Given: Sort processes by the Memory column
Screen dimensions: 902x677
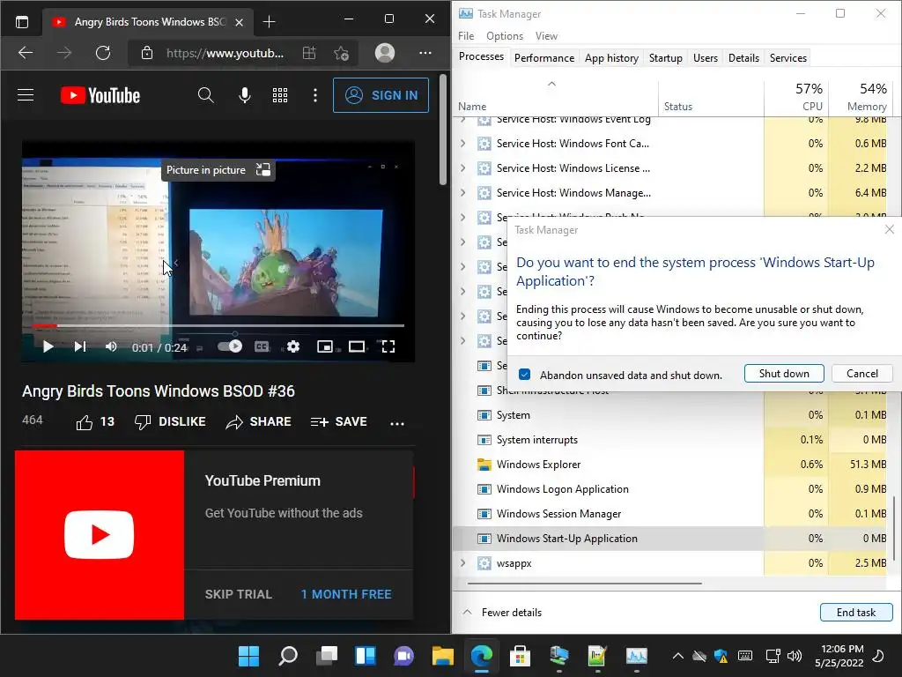Looking at the screenshot, I should 861,97.
